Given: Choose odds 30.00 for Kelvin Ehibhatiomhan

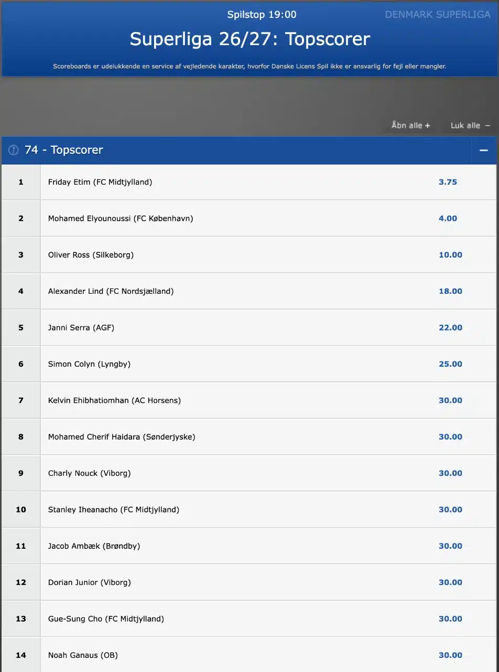Looking at the screenshot, I should click(450, 400).
